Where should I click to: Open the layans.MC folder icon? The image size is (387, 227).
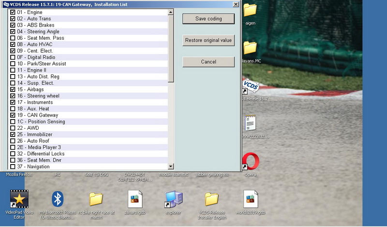250,47
